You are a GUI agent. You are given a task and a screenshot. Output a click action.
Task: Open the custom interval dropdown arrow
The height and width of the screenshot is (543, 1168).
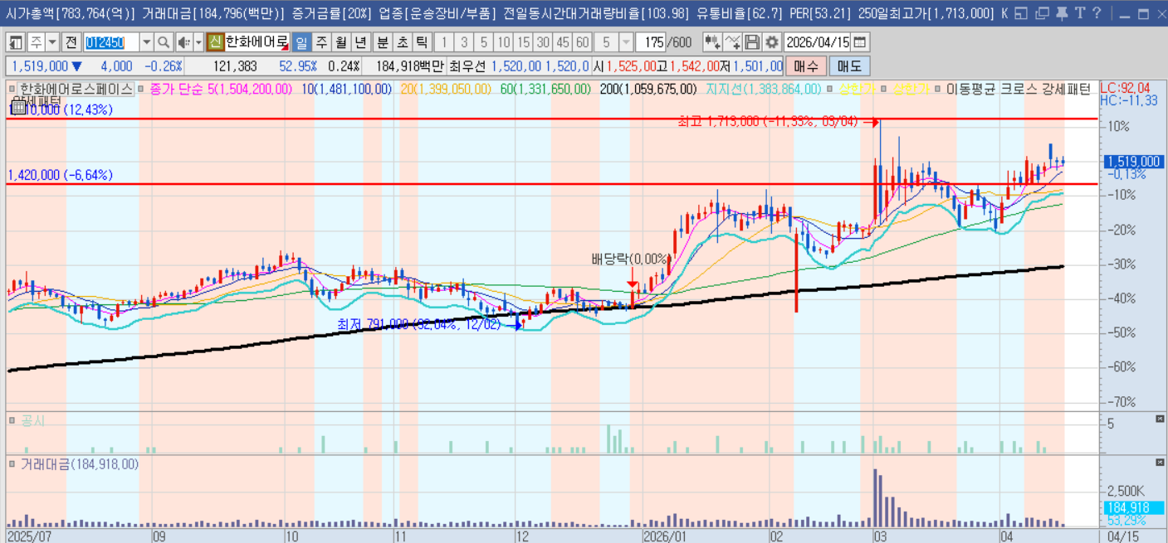626,42
